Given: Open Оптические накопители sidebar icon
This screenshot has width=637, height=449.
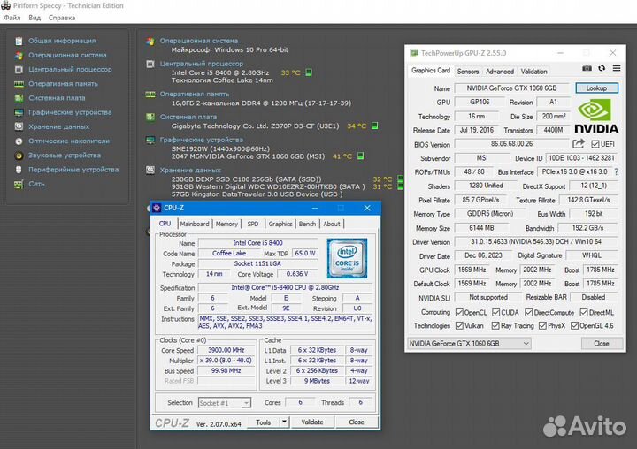Looking at the screenshot, I should (x=19, y=141).
